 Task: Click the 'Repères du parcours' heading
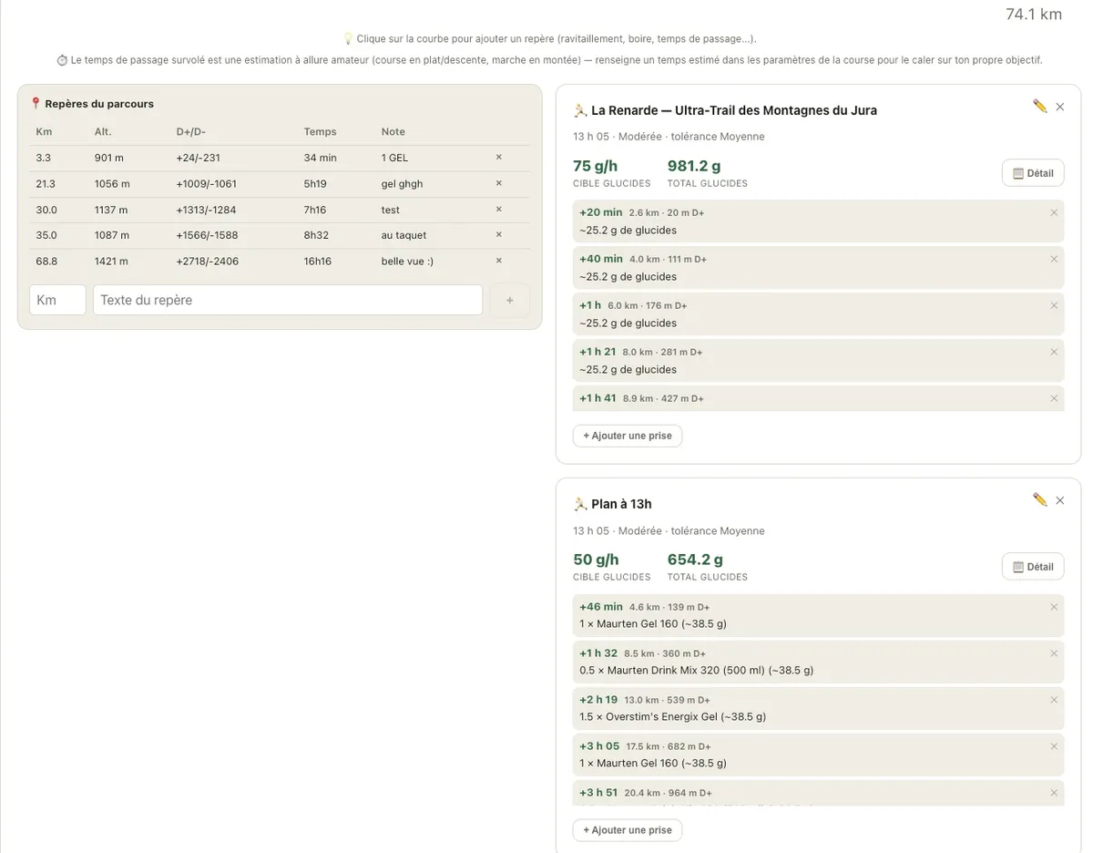coord(99,104)
